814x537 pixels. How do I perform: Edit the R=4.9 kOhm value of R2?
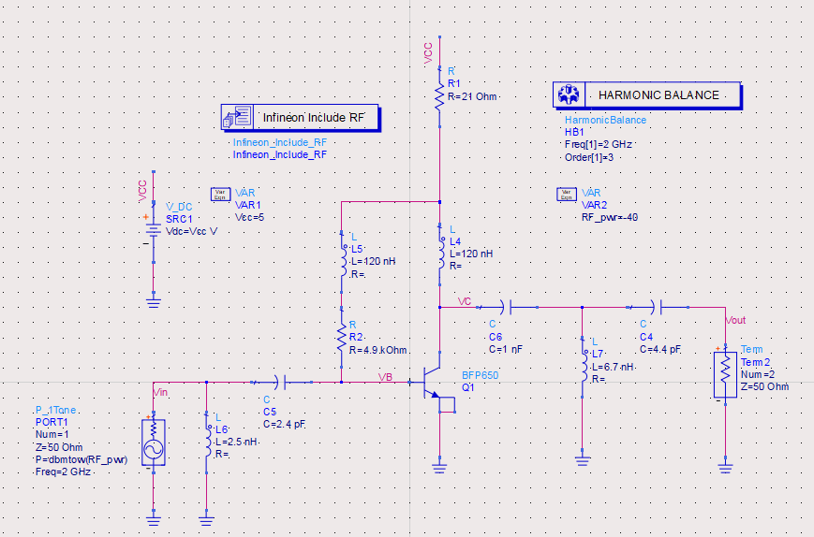(x=379, y=350)
